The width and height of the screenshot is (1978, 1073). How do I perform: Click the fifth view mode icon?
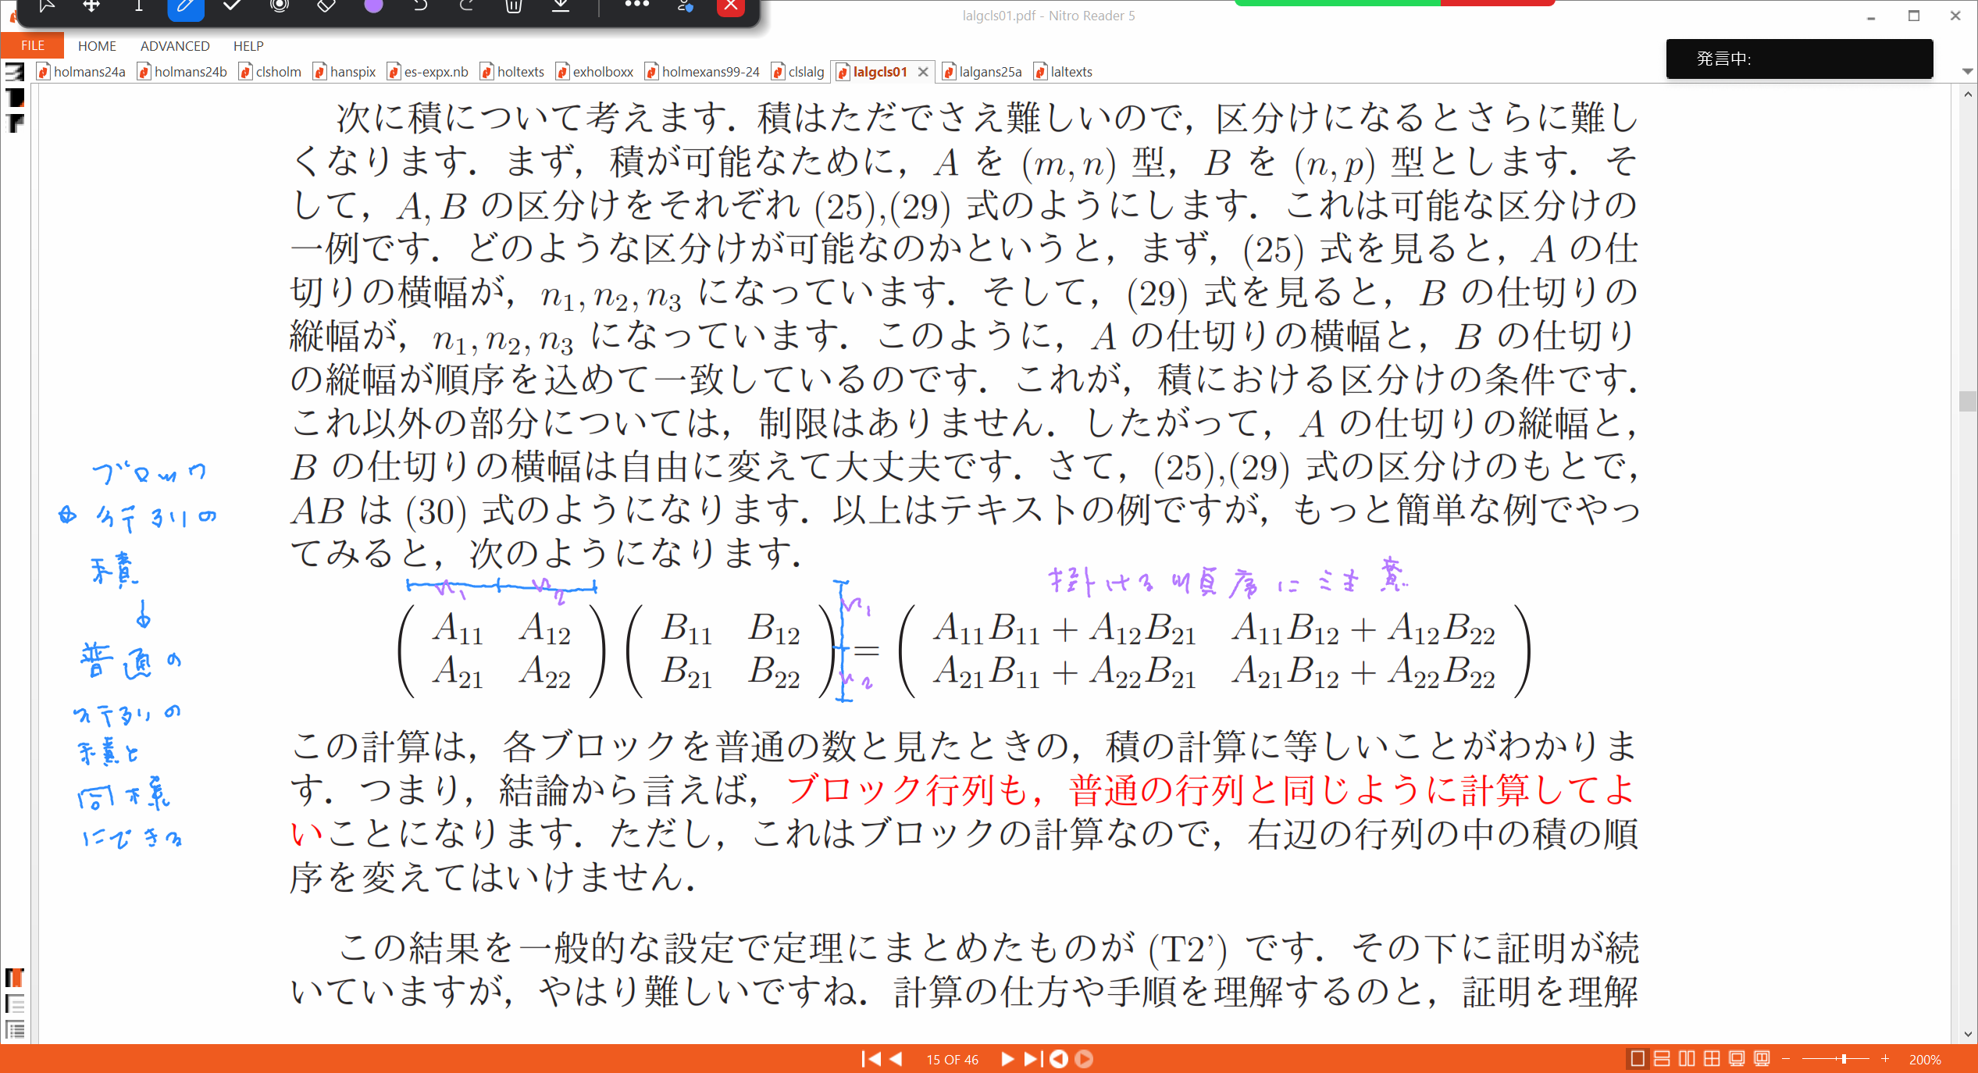point(1737,1059)
